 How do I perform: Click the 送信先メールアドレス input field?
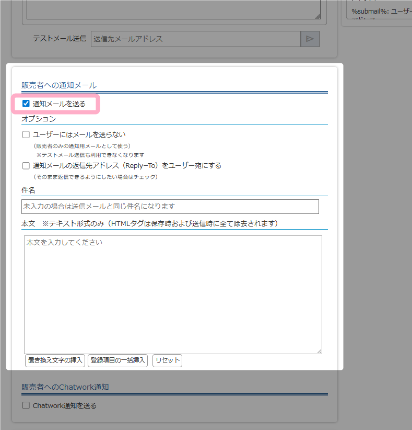[196, 39]
